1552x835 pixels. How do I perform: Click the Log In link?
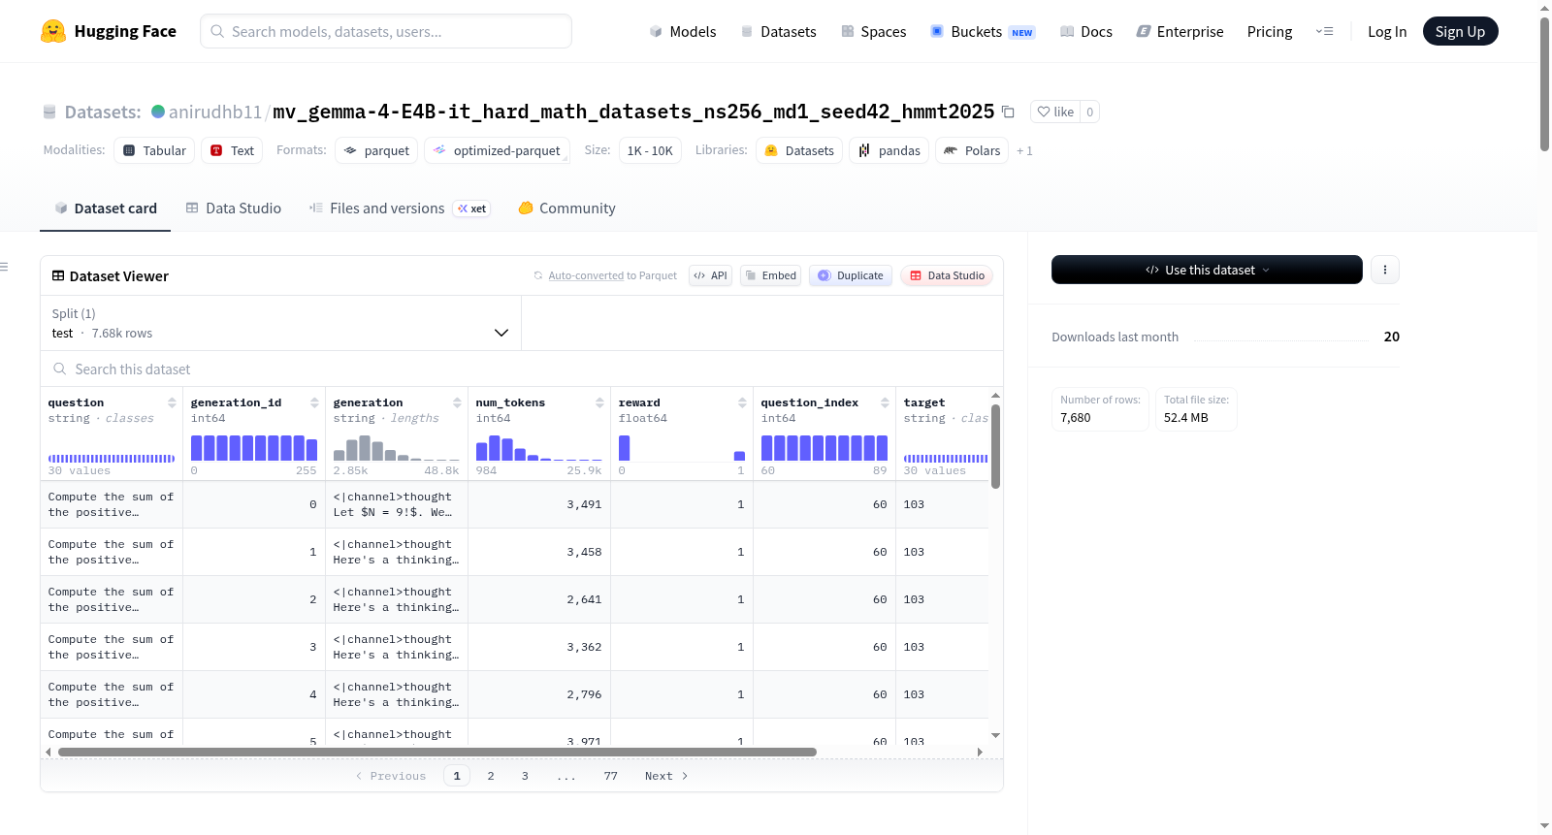[1387, 32]
